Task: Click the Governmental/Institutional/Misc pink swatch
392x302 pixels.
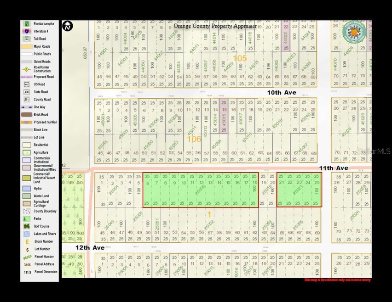Action: tap(27, 168)
